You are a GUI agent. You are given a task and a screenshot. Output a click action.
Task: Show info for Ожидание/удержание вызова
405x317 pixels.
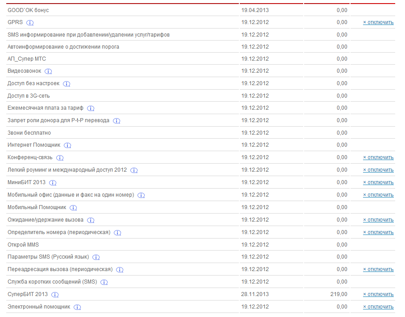tap(91, 220)
